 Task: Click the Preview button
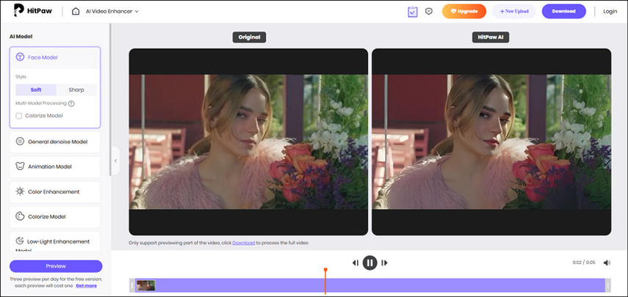pos(56,266)
